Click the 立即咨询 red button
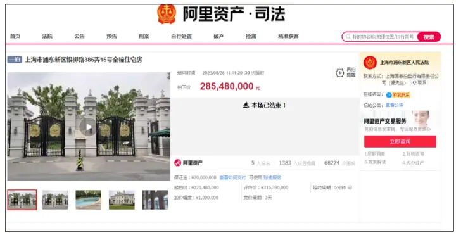This screenshot has width=456, height=235. 400,141
